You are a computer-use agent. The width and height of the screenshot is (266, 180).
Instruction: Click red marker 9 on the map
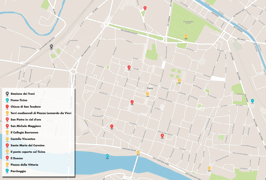pyautogui.click(x=162, y=135)
